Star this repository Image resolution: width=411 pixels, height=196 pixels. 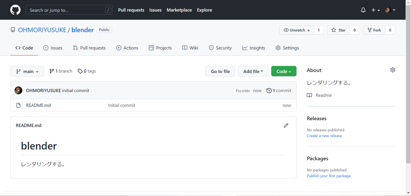[338, 30]
